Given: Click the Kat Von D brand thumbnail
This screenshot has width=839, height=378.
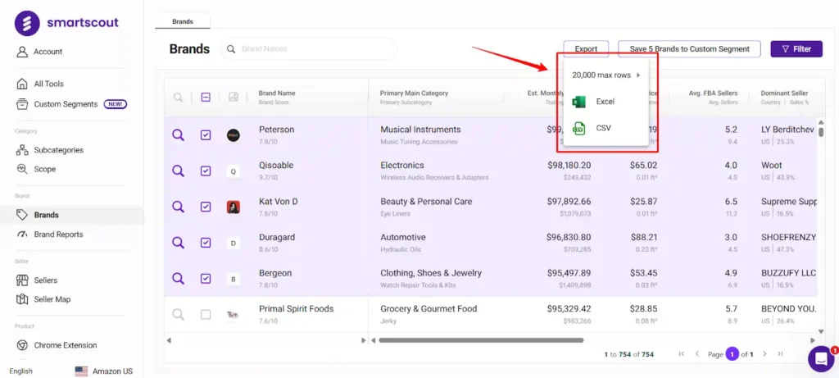Looking at the screenshot, I should (x=234, y=207).
